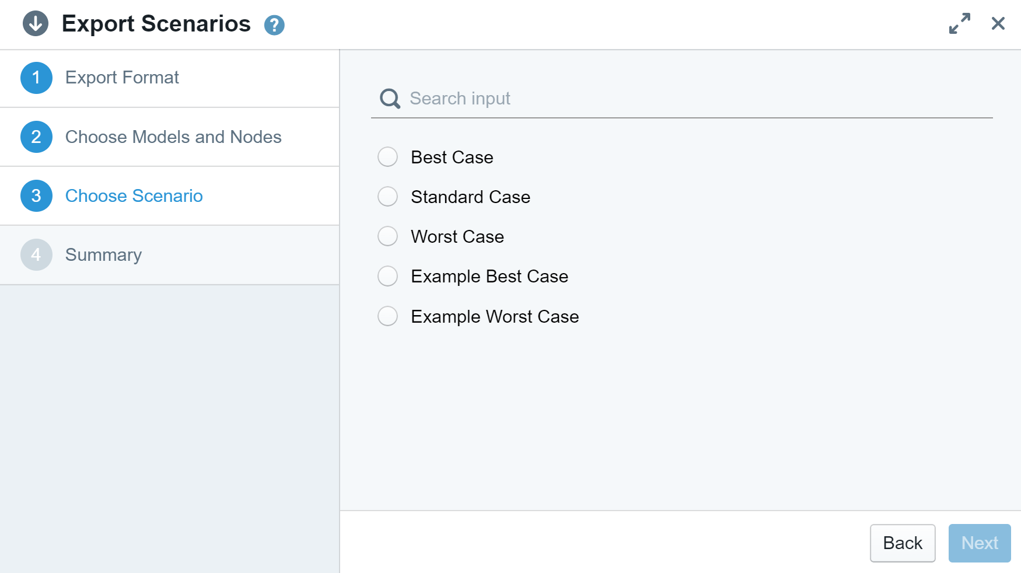The height and width of the screenshot is (573, 1021).
Task: Click the help question mark icon
Action: point(274,25)
